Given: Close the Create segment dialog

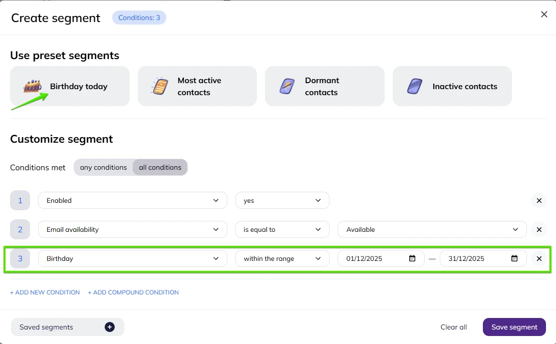Looking at the screenshot, I should [x=544, y=15].
